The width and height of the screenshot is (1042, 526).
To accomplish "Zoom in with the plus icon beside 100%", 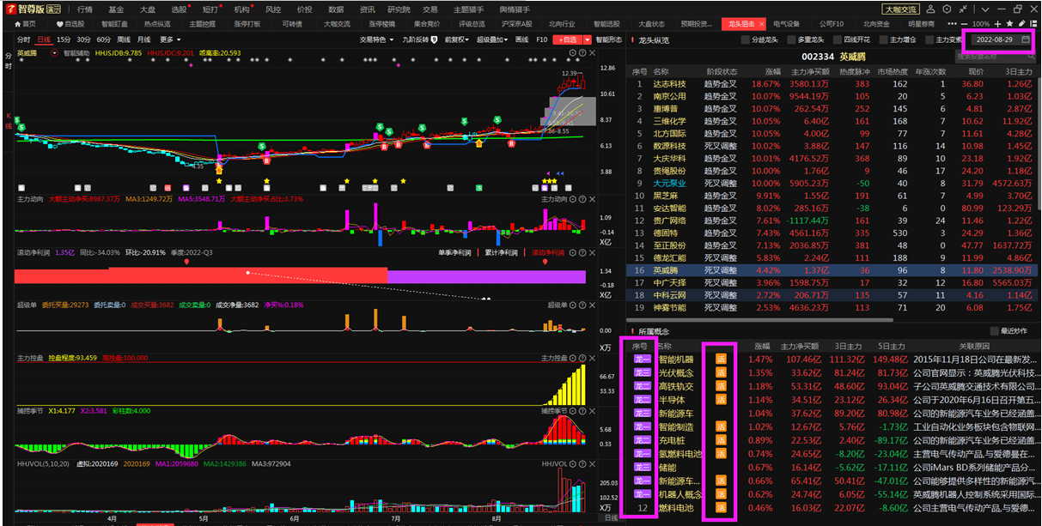I will click(997, 24).
